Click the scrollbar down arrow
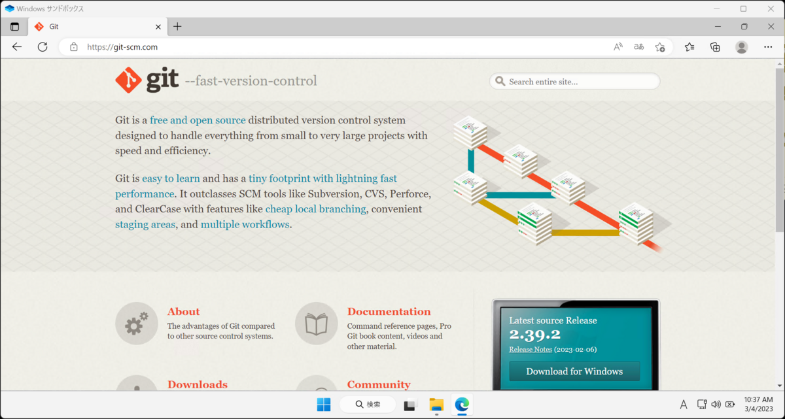Screen dimensions: 785x419 coord(780,386)
